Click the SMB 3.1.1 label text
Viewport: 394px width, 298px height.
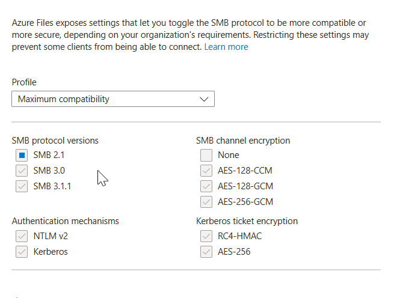point(52,186)
